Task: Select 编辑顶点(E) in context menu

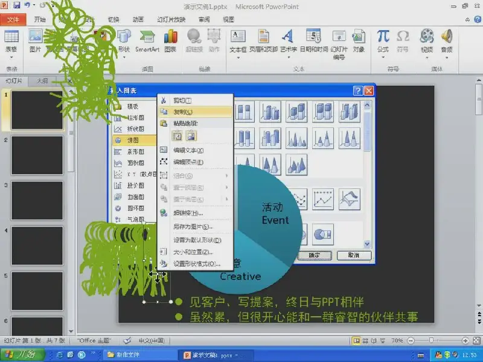Action: click(195, 162)
